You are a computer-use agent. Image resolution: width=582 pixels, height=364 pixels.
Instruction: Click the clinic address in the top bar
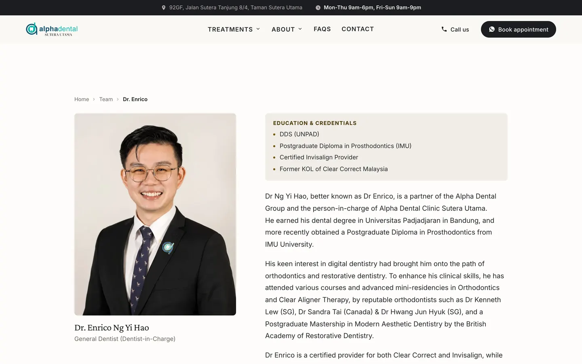tap(236, 8)
